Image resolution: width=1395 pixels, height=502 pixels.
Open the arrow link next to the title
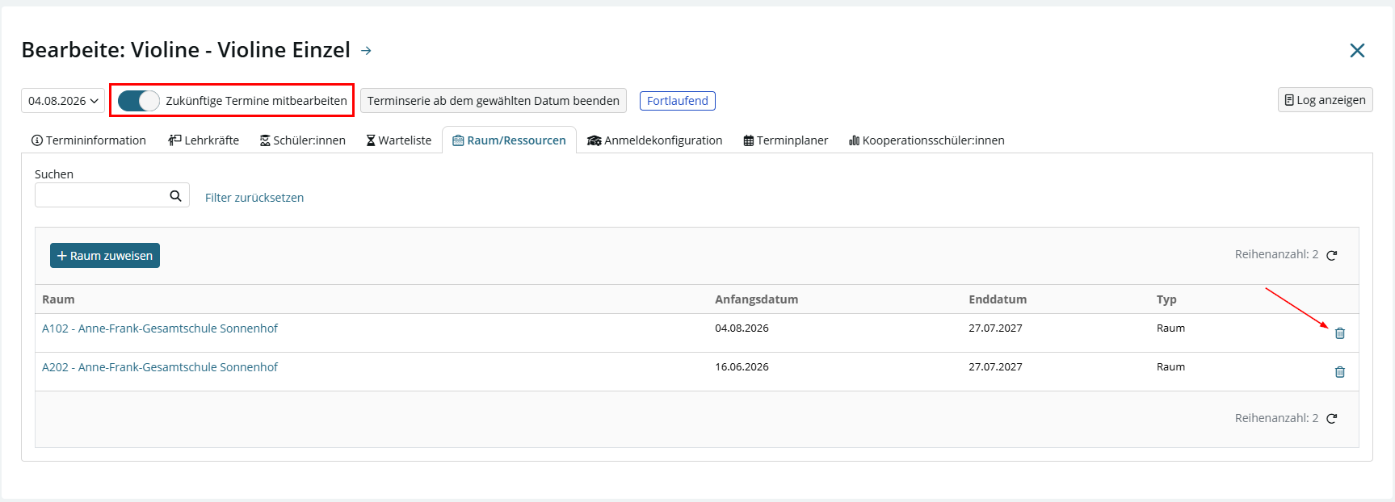[366, 51]
